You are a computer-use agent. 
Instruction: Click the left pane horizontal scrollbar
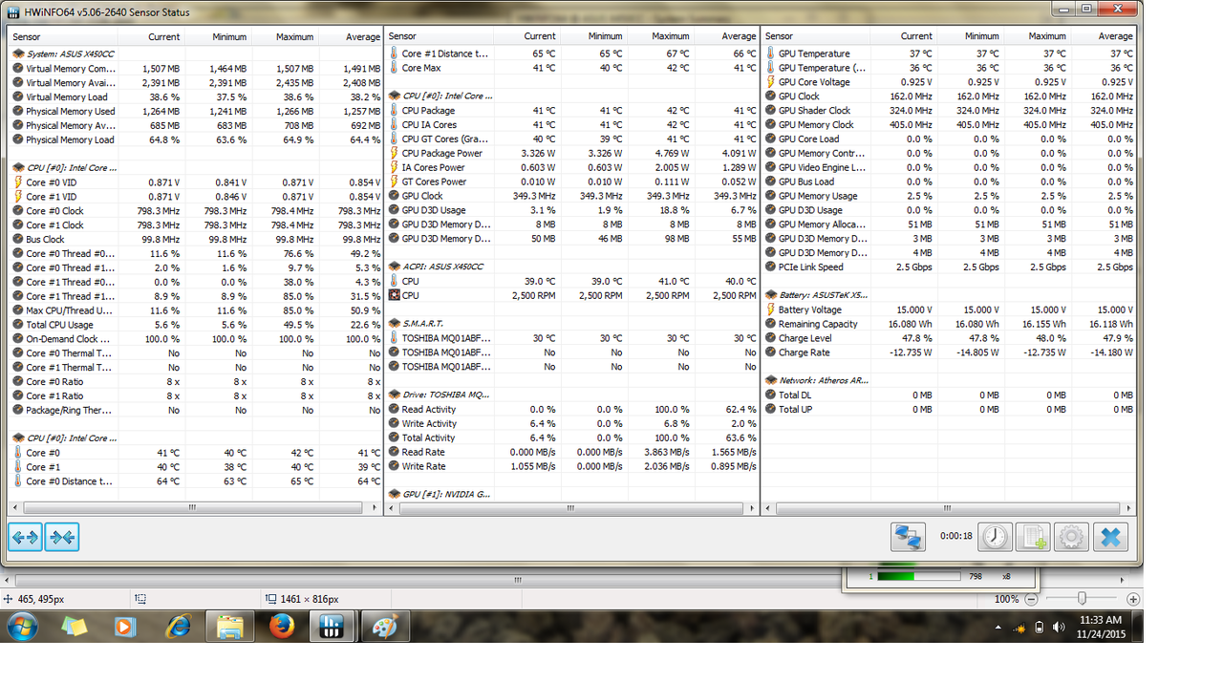click(x=194, y=507)
